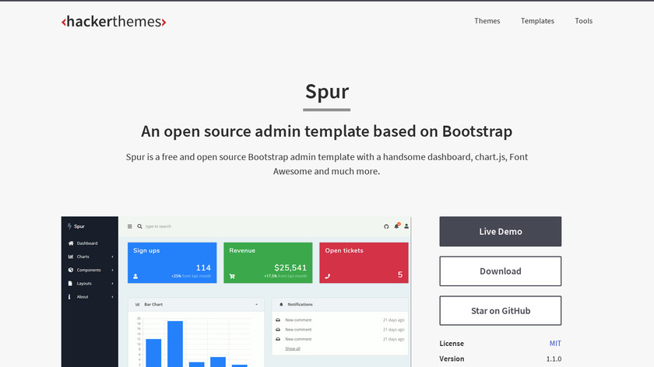Click the Layouts file icon in preview sidebar
This screenshot has height=367, width=654.
[70, 283]
